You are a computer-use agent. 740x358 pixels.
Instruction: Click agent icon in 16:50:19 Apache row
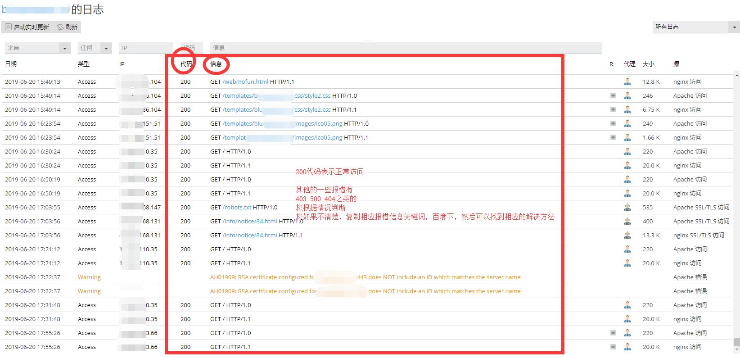tap(627, 179)
